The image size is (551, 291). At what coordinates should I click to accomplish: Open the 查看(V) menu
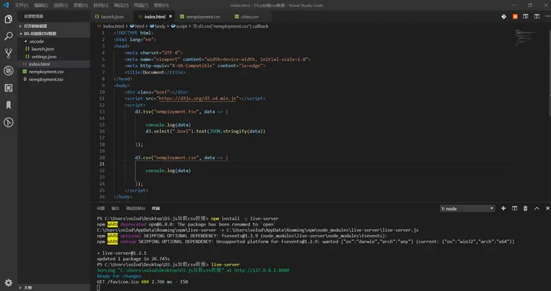(x=81, y=6)
